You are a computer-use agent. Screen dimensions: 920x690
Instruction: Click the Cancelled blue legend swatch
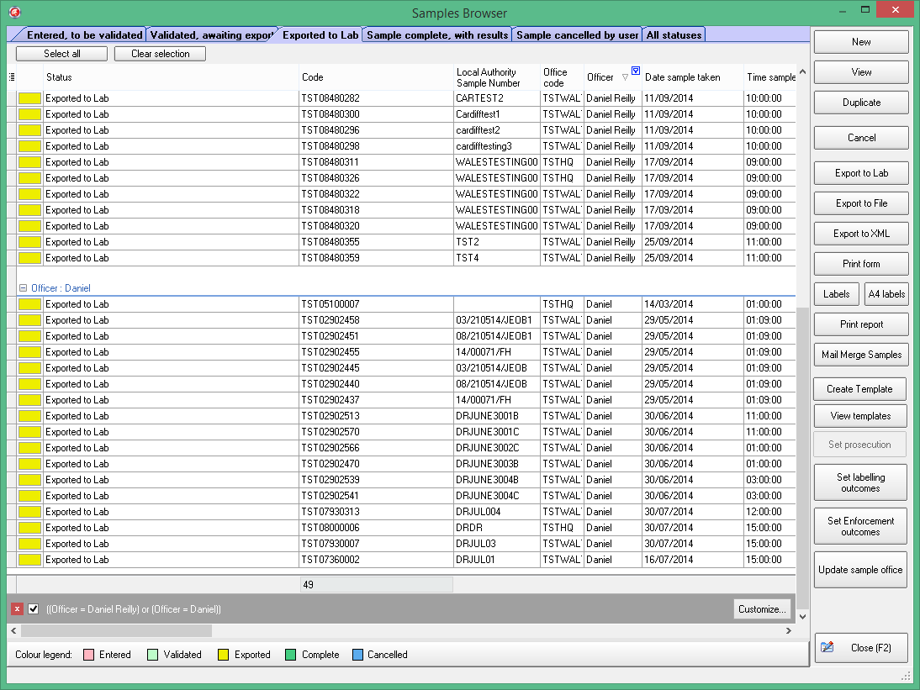(357, 655)
